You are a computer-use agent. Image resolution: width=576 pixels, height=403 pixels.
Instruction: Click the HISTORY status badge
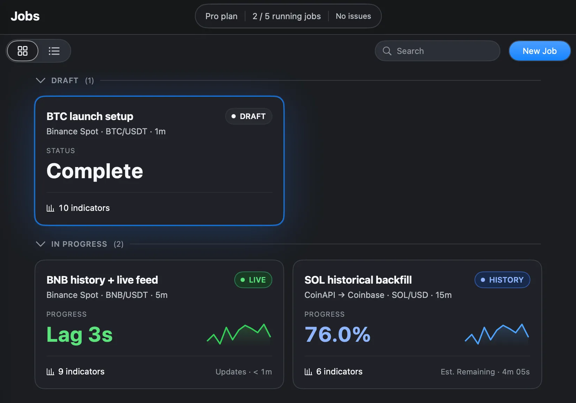click(x=502, y=280)
